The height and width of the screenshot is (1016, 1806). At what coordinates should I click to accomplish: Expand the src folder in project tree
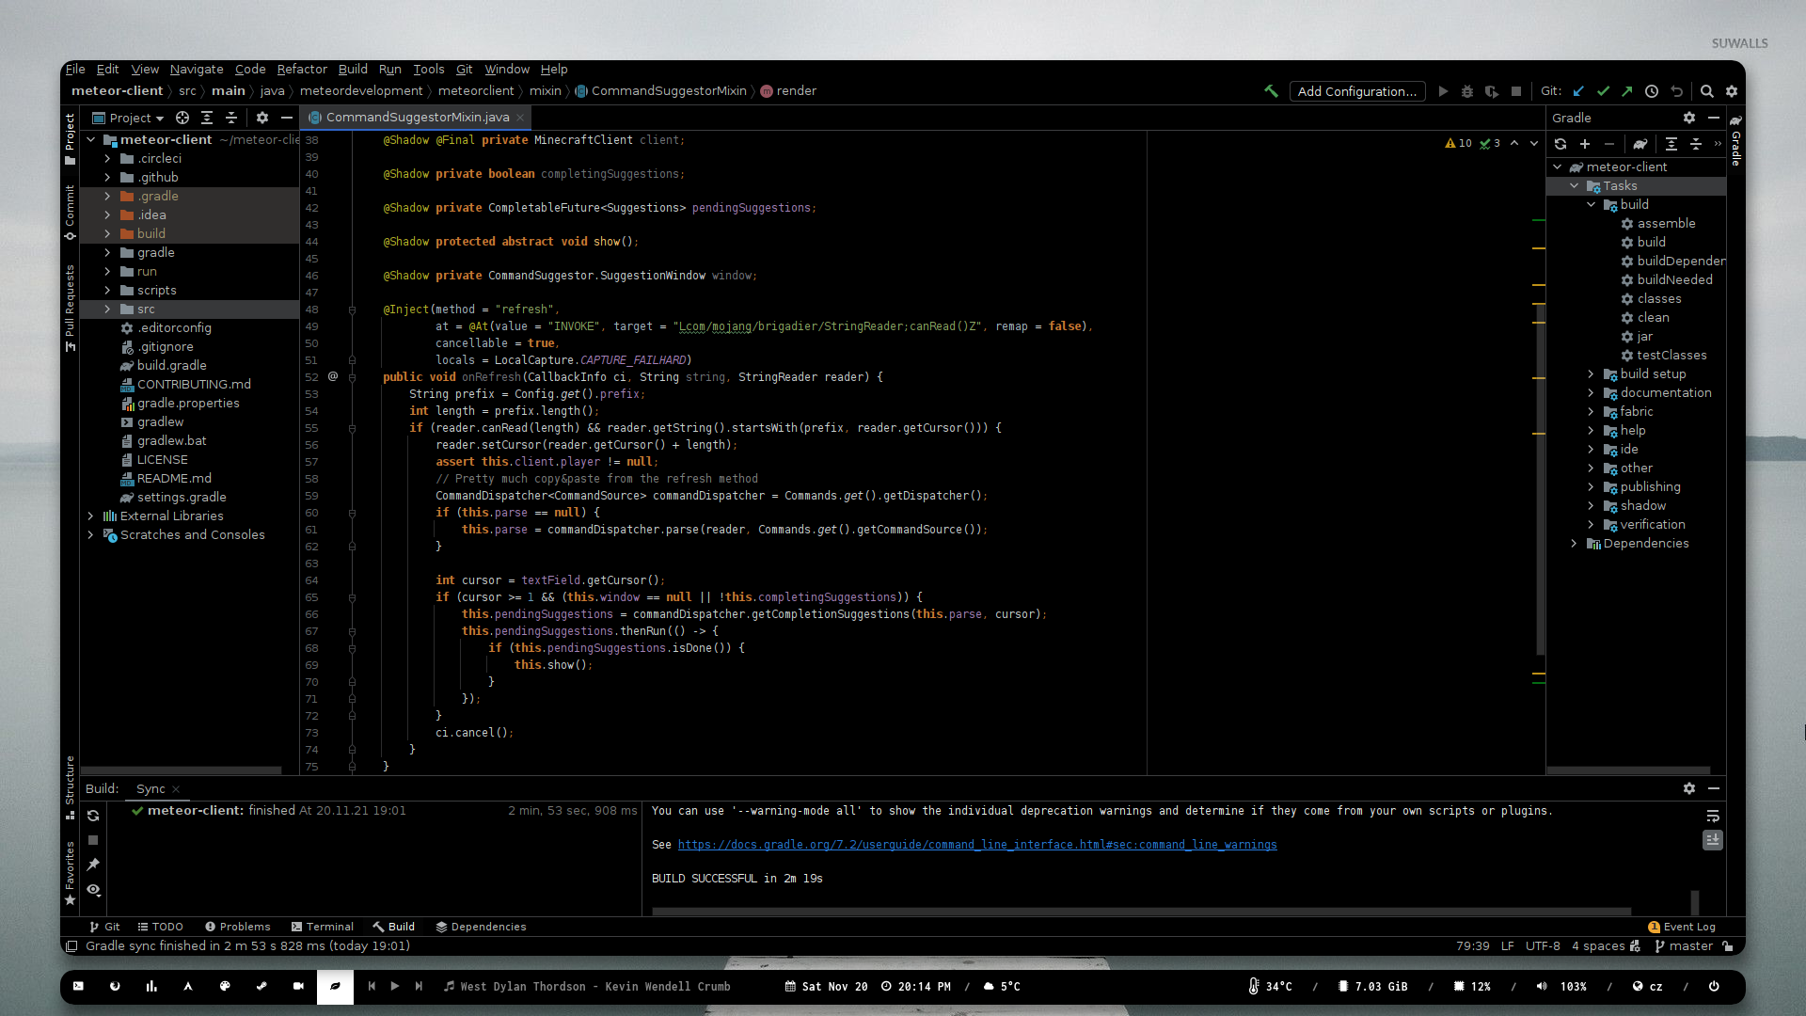(x=107, y=309)
